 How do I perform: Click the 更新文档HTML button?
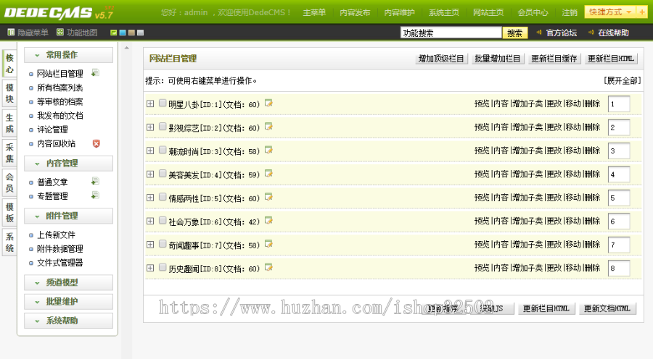[607, 308]
